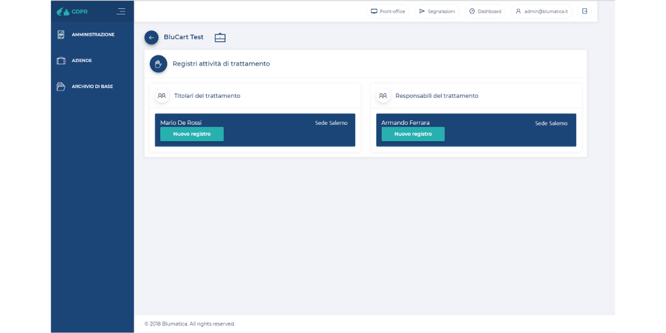Create Nuovo registro for Armando Ferrara
The width and height of the screenshot is (666, 333).
[413, 134]
